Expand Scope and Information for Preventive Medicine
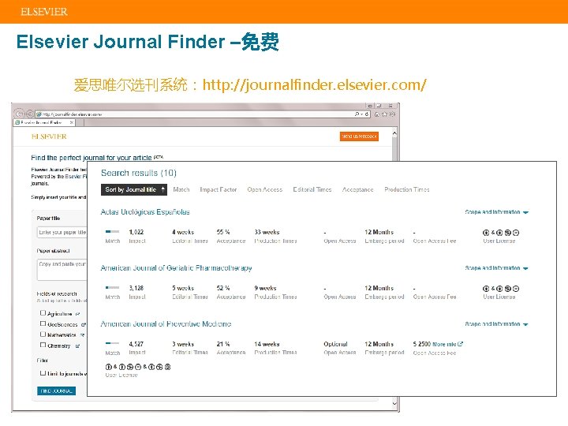This screenshot has height=426, width=568. point(497,324)
